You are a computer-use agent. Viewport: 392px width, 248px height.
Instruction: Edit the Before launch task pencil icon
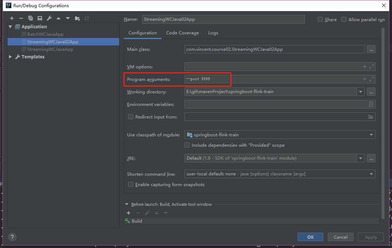point(147,213)
